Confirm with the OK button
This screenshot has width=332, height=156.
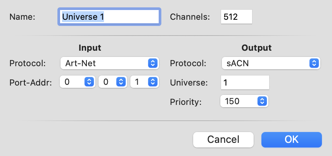[x=292, y=139]
